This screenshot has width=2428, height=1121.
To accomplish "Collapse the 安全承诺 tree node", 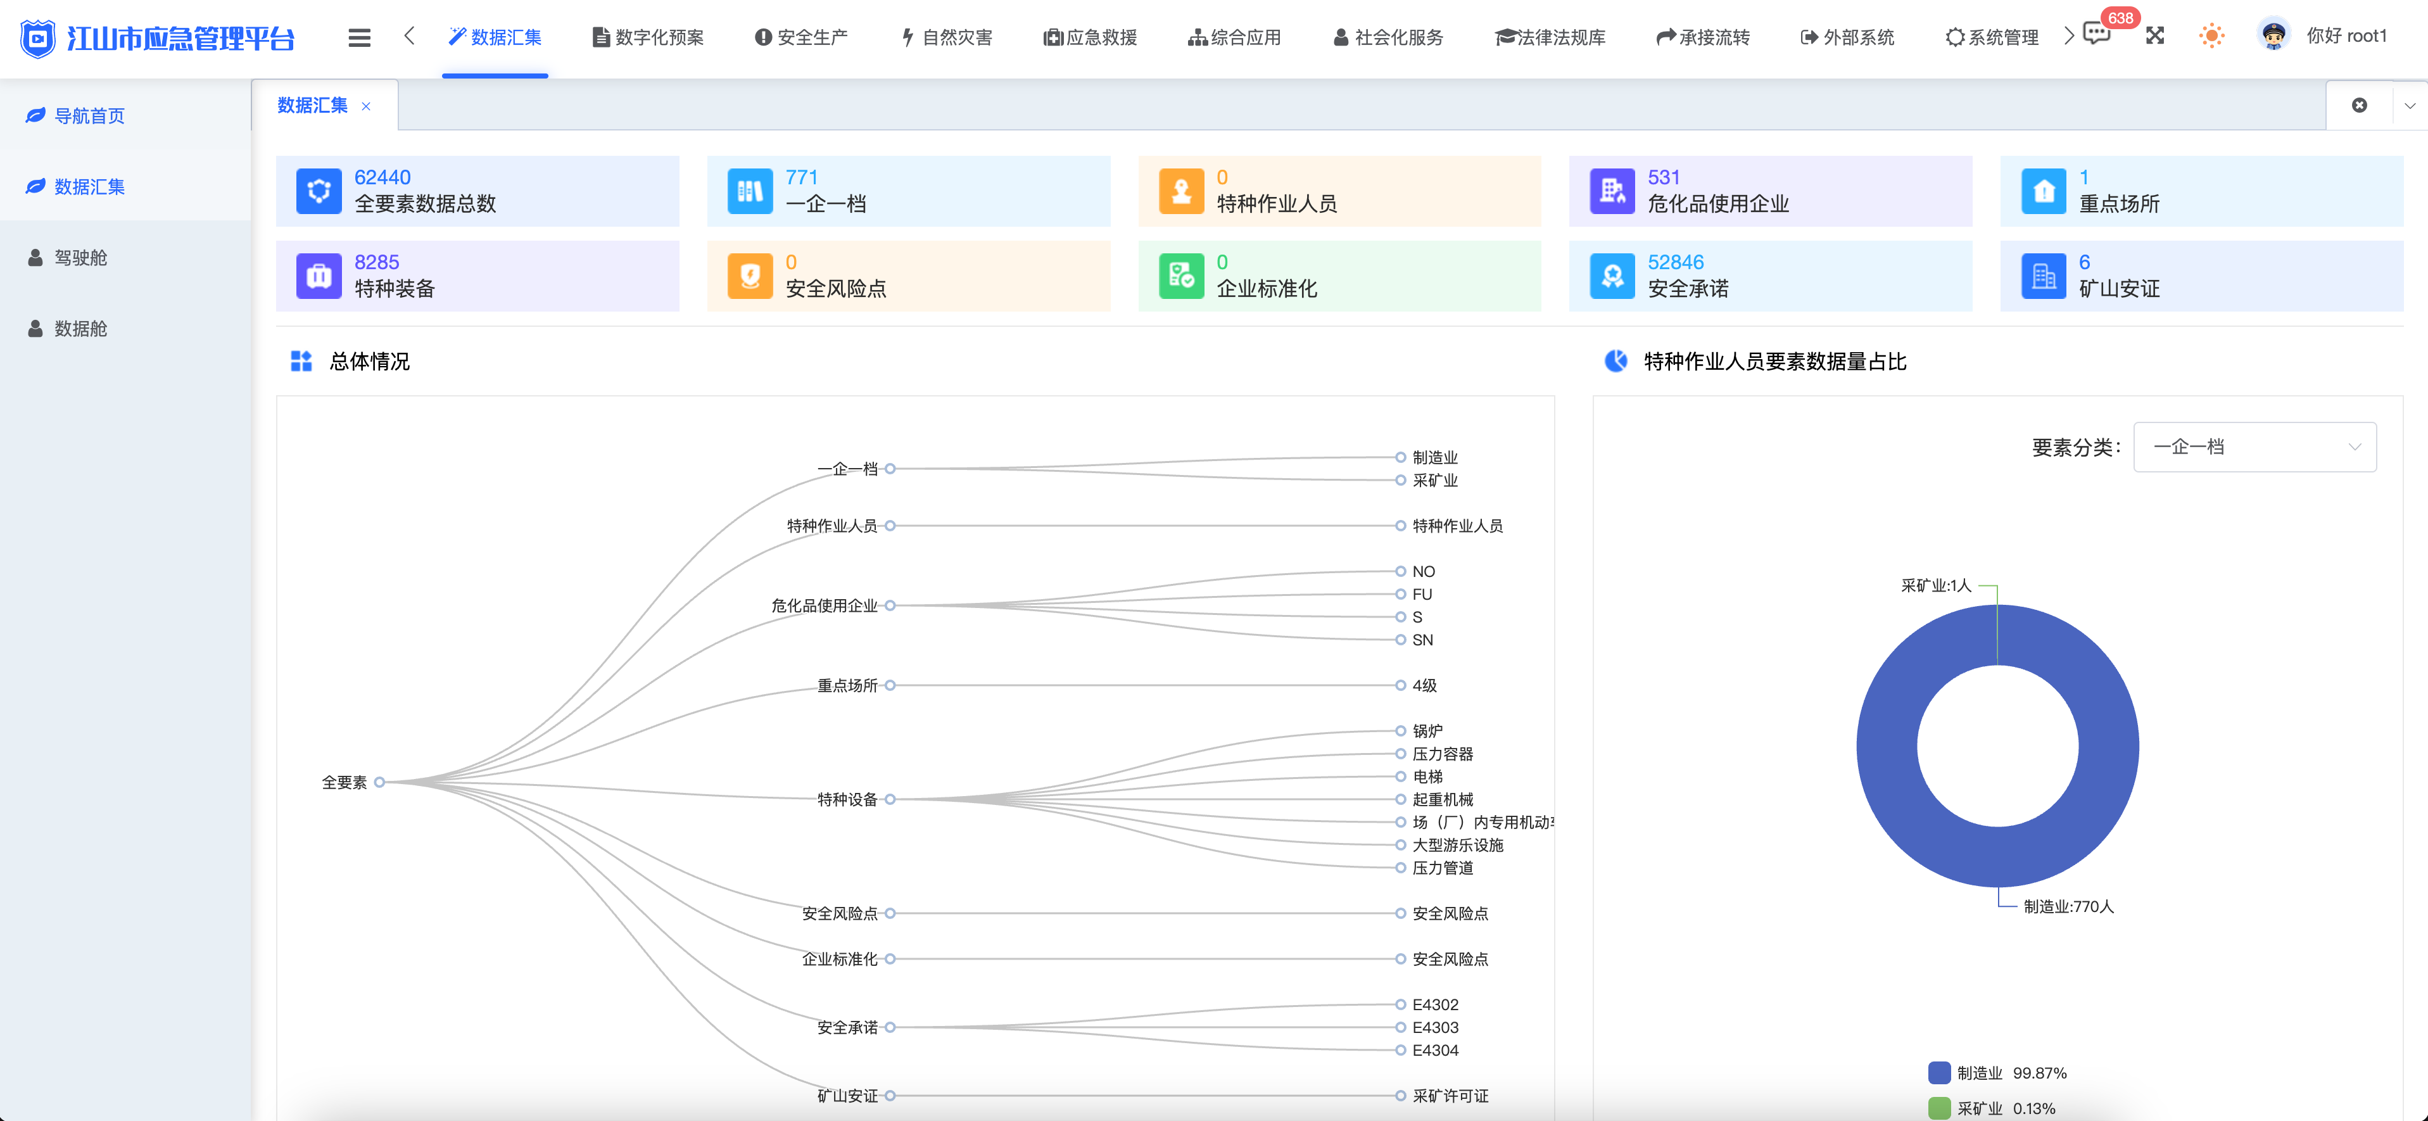I will [x=890, y=1028].
